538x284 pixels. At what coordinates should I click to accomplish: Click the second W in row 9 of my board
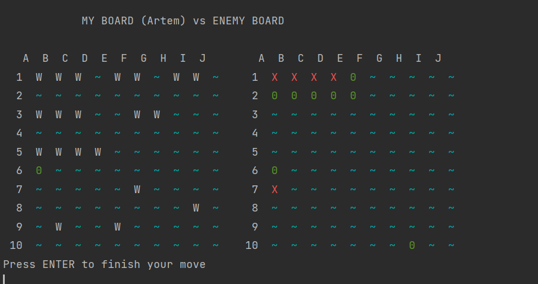pyautogui.click(x=117, y=226)
